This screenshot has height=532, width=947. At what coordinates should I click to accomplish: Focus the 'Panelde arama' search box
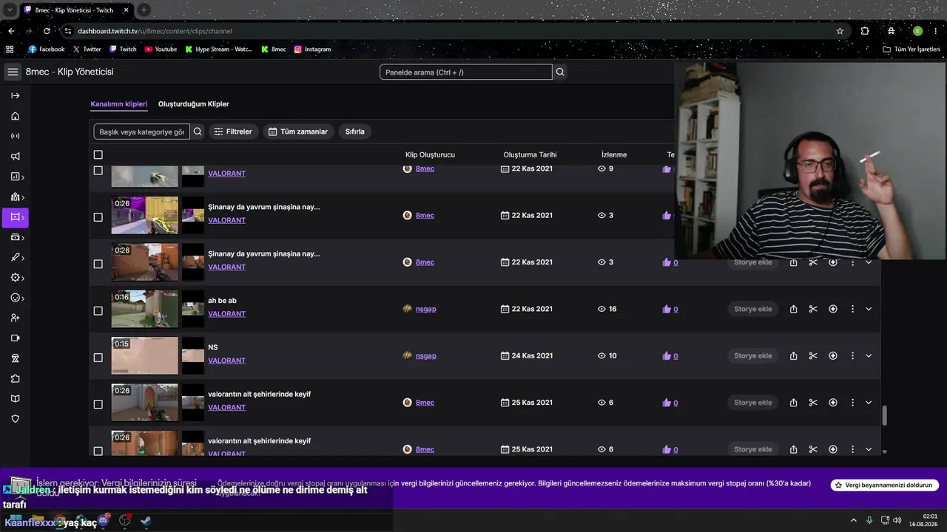pyautogui.click(x=466, y=72)
